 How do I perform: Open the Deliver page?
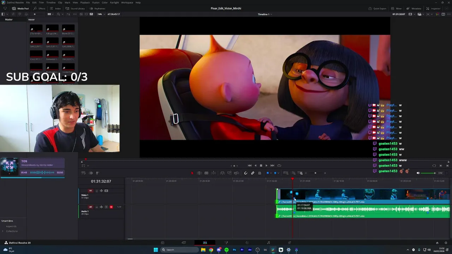290,243
